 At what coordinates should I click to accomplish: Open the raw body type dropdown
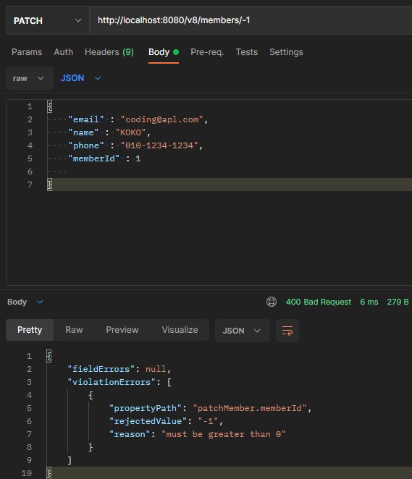point(30,78)
